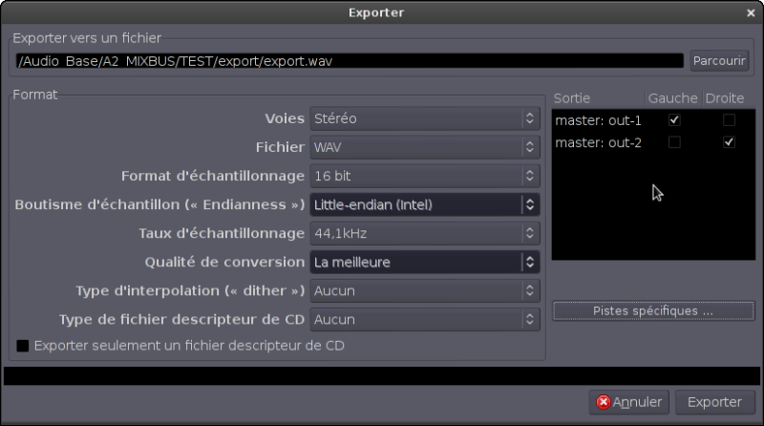The width and height of the screenshot is (764, 426).
Task: Click the Annuler button
Action: (x=629, y=402)
